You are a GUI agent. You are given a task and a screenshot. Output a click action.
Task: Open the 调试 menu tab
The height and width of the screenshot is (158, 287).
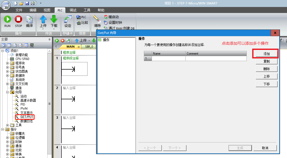[x=73, y=10]
